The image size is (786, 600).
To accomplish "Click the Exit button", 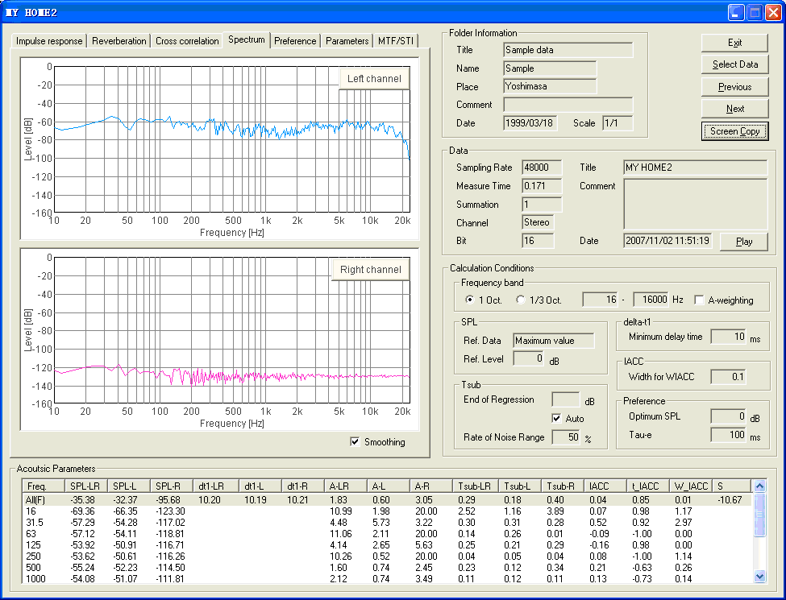I will click(x=735, y=43).
